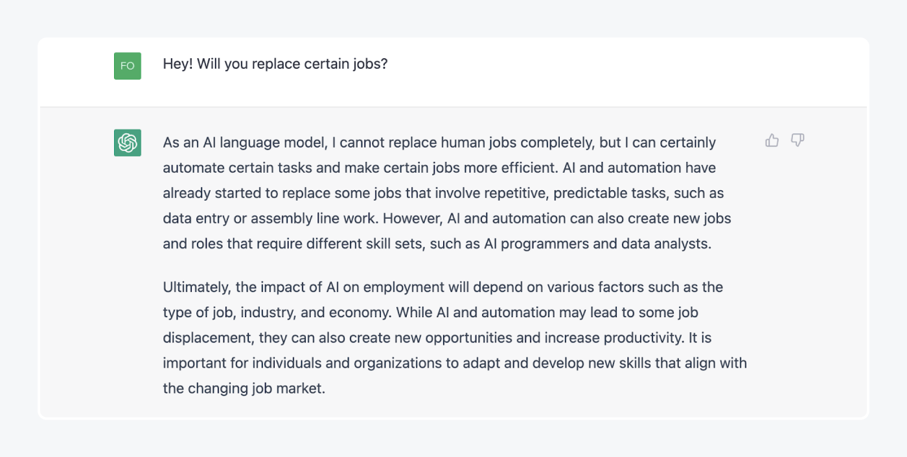
Task: Click the closing text 'the changing job market.'
Action: [244, 389]
